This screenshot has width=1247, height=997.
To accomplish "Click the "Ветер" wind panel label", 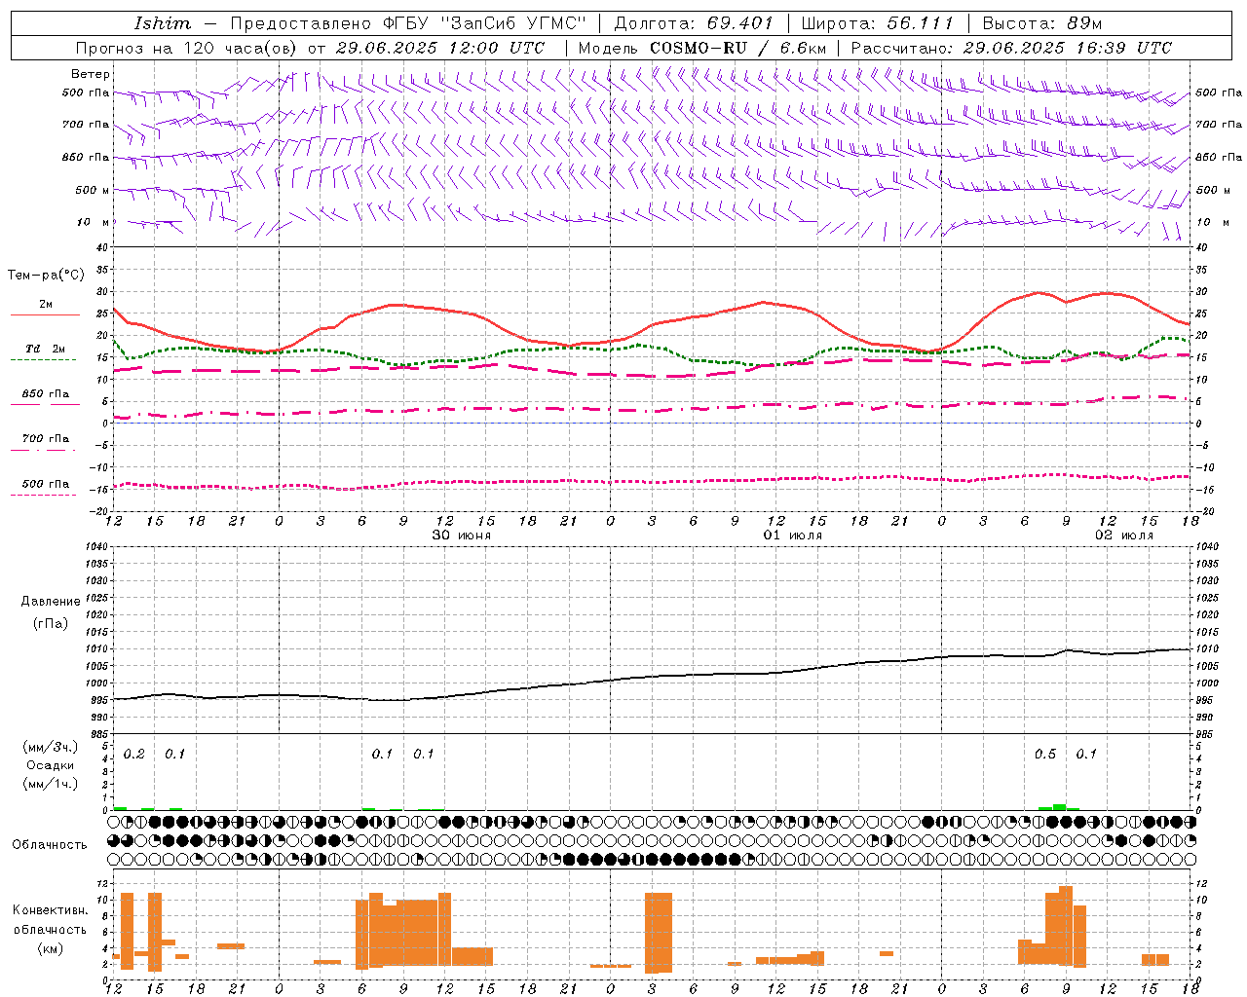I will pos(91,74).
